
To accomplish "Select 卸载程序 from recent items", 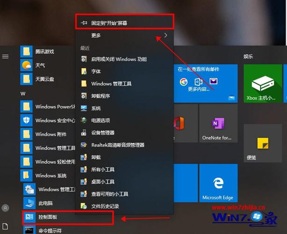I will tap(124, 96).
